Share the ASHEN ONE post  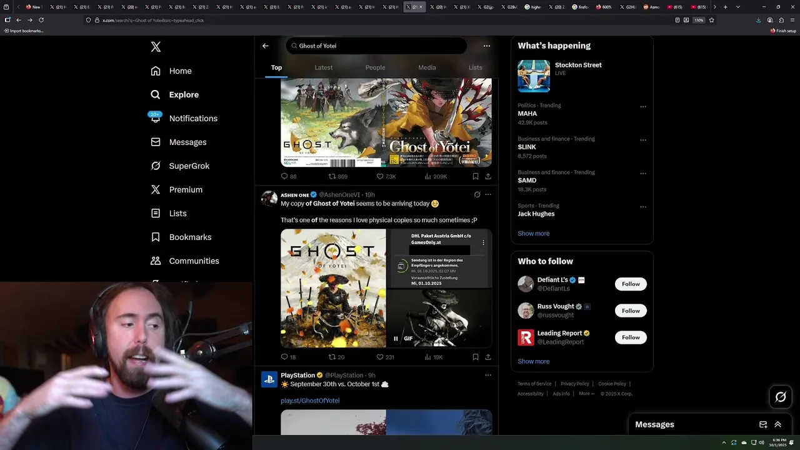pos(488,357)
